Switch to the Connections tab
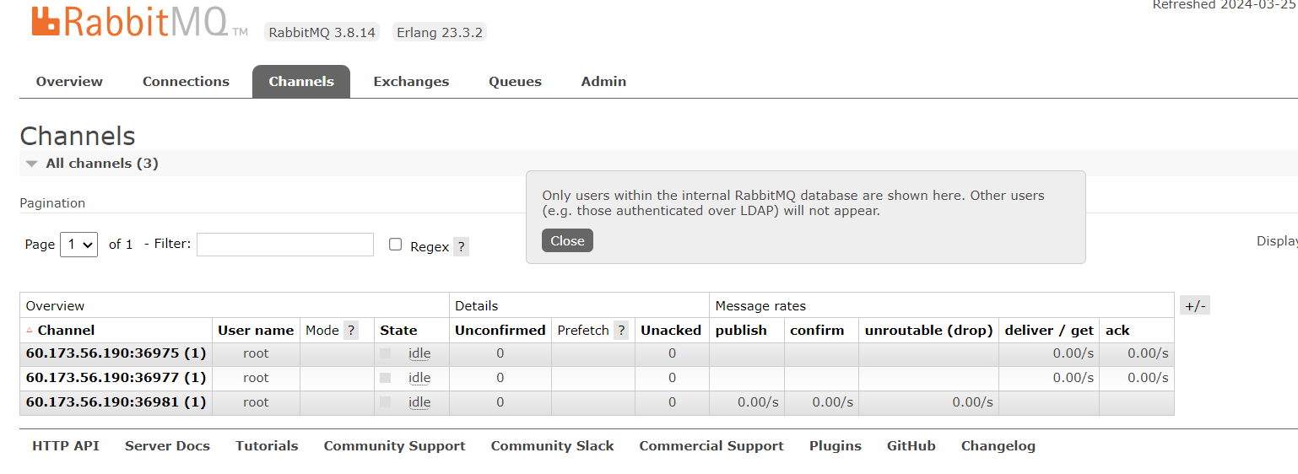The image size is (1298, 474). [x=186, y=82]
